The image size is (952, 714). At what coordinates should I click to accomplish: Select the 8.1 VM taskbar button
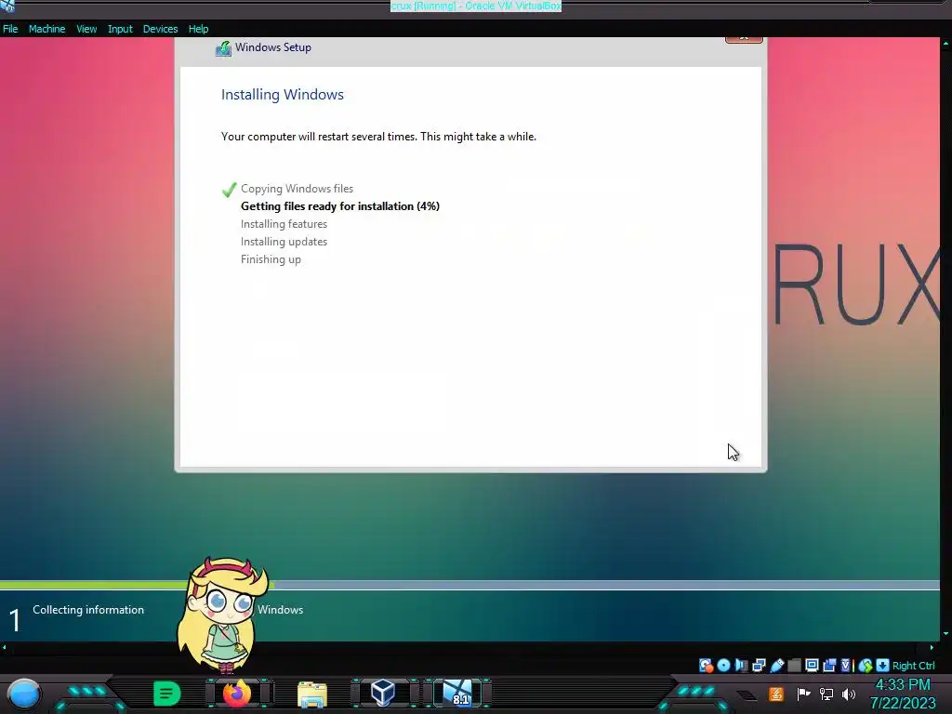pos(457,693)
